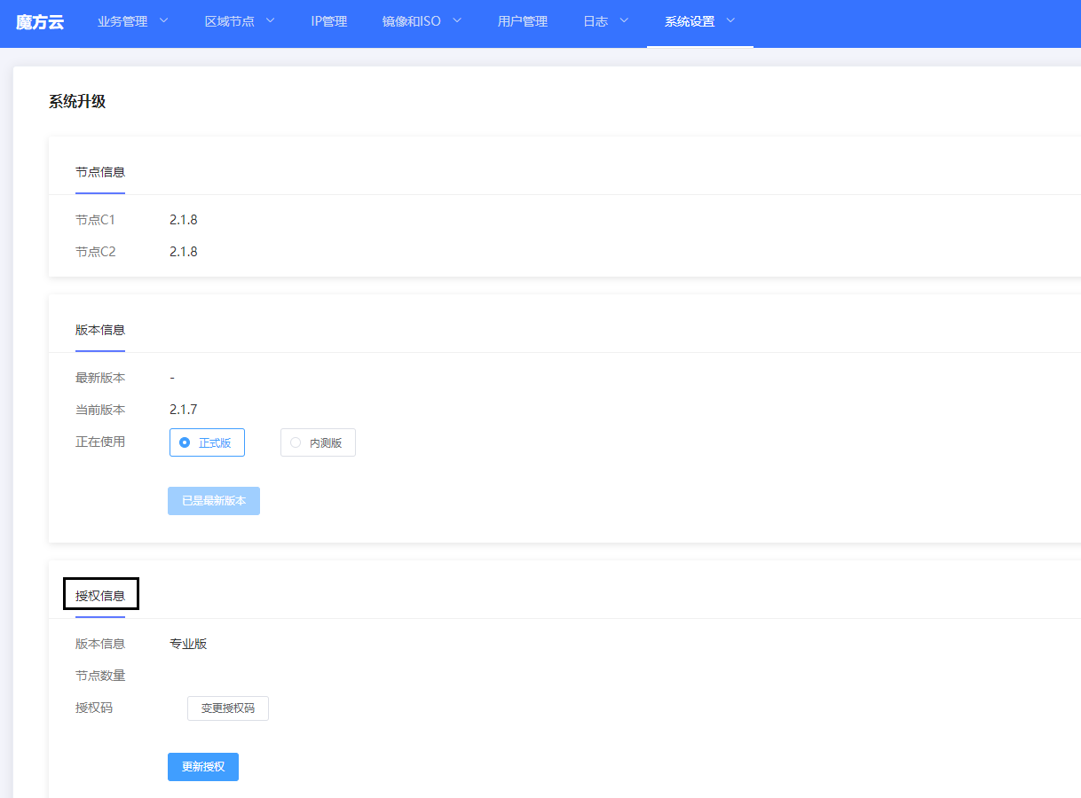Click the 已是最新版本 button
Viewport: 1081px width, 798px height.
[214, 501]
